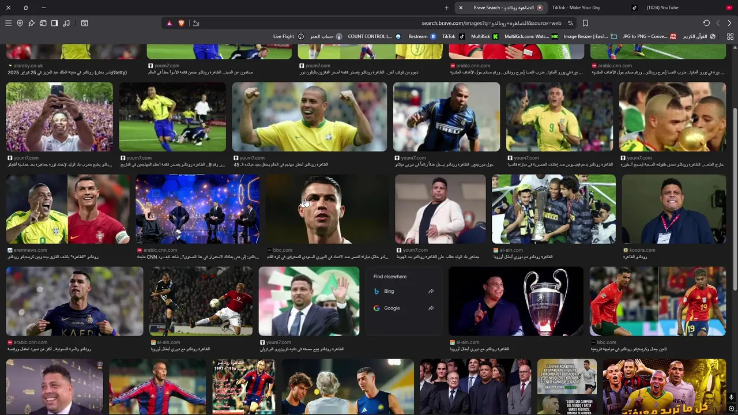Image resolution: width=738 pixels, height=415 pixels.
Task: Open JPG to PNG bookmark
Action: [649, 36]
